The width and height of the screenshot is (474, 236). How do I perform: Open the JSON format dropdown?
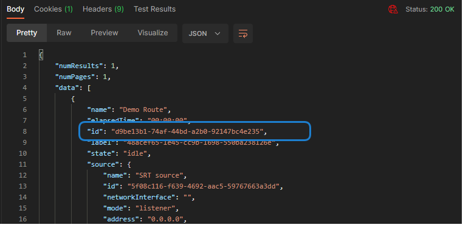point(205,33)
